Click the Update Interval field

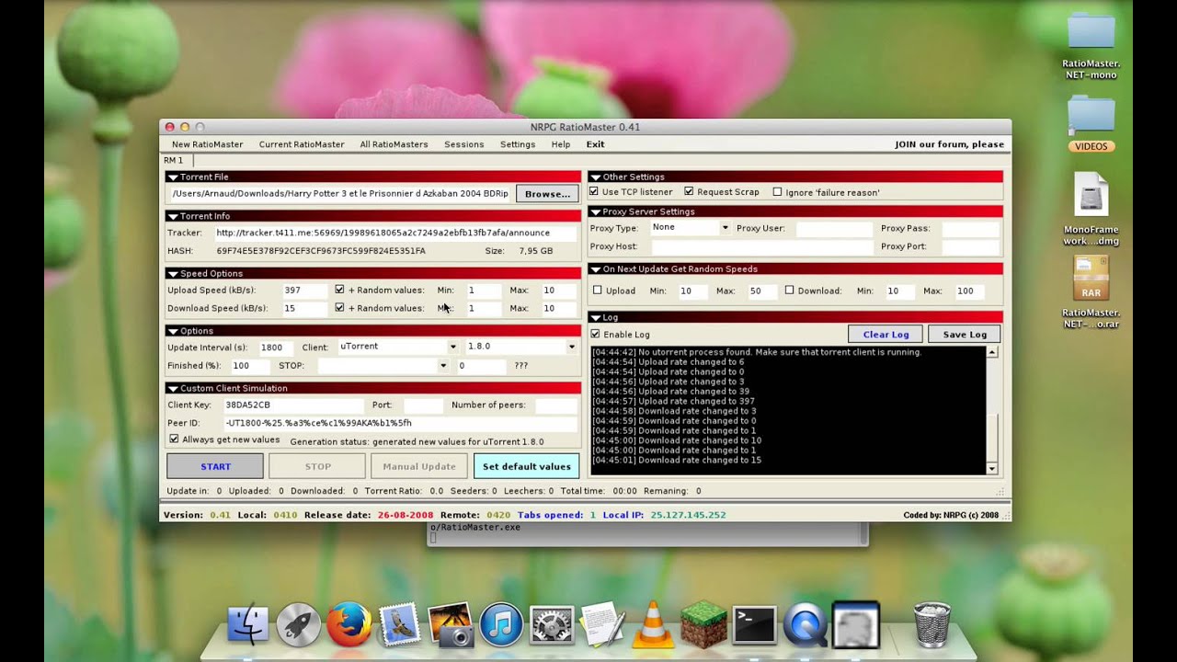[276, 348]
